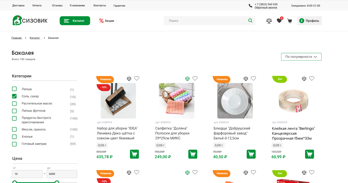Click the "Обратный звонок" link
Image resolution: width=348 pixels, height=183 pixels.
[266, 8]
